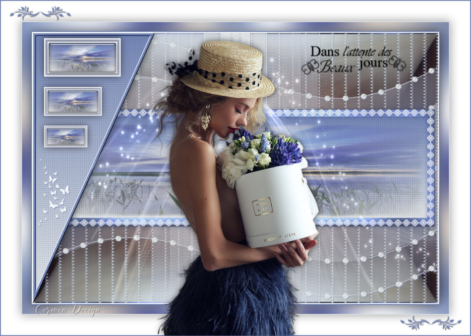
Task: Click the woman's red lips
Action: (233, 130)
